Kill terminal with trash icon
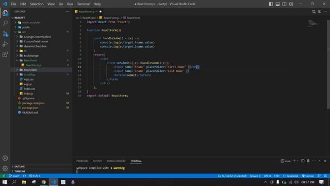This screenshot has width=330, height=186. 308,161
